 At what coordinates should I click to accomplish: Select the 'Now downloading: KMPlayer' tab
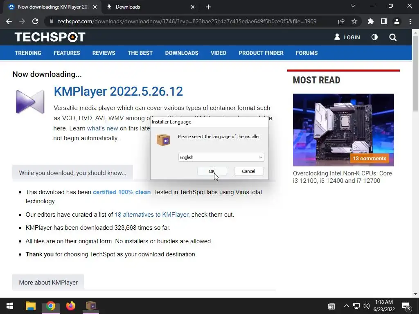click(51, 7)
